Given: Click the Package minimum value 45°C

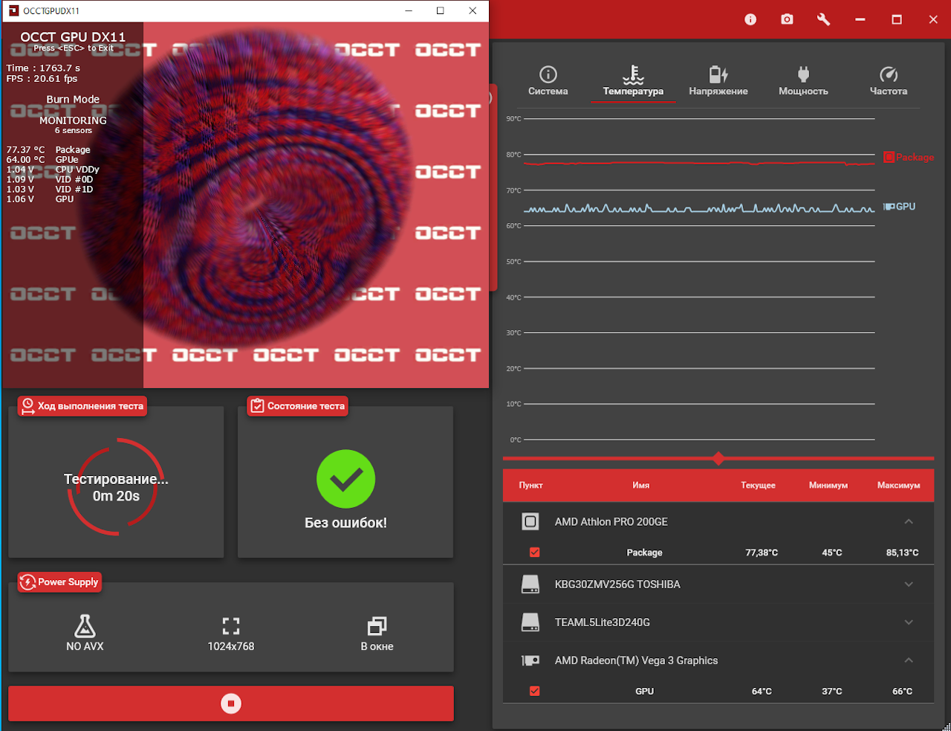Looking at the screenshot, I should (832, 553).
